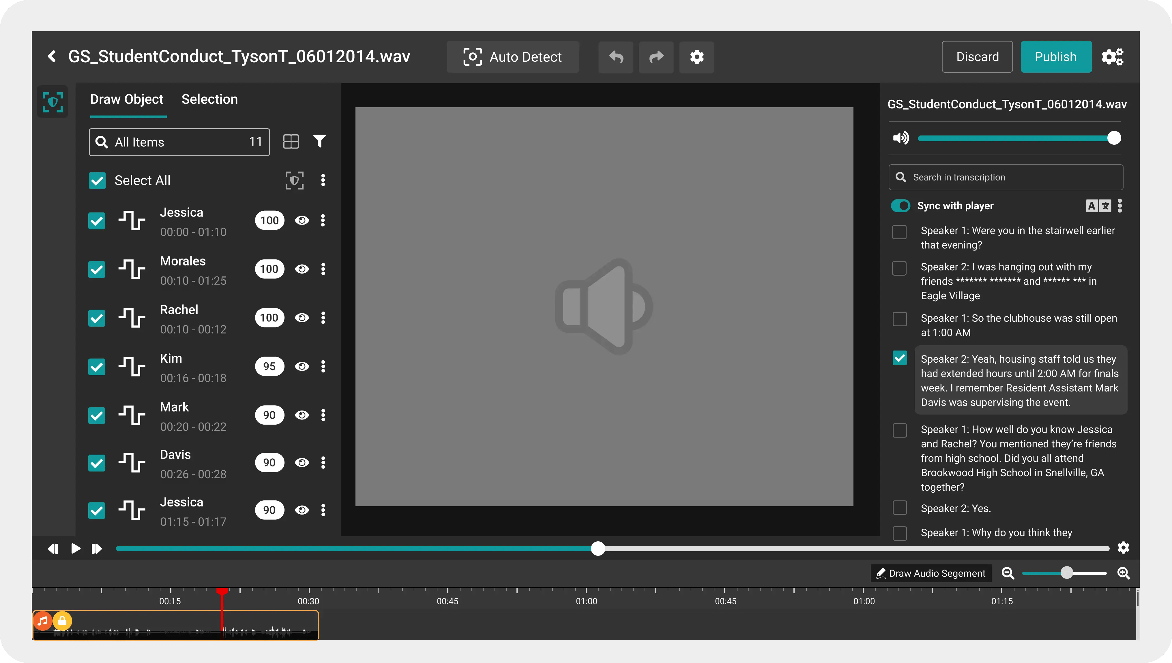Open more options for Morales

pyautogui.click(x=323, y=269)
